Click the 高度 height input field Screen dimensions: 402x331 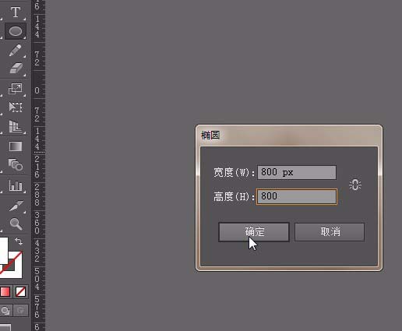tap(297, 196)
